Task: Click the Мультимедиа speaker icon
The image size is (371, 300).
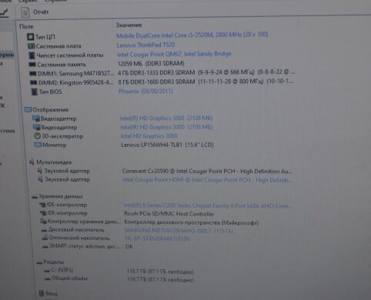Action: (x=32, y=162)
